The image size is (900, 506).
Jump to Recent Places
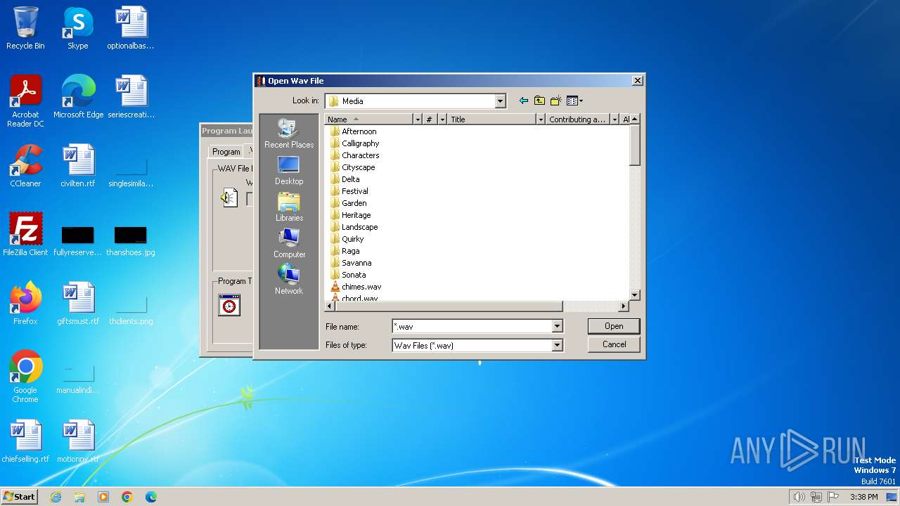point(289,134)
